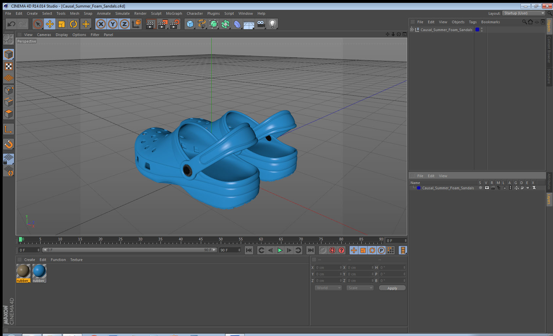This screenshot has width=553, height=336.
Task: Switch the coordinate system icon
Action: (x=136, y=24)
